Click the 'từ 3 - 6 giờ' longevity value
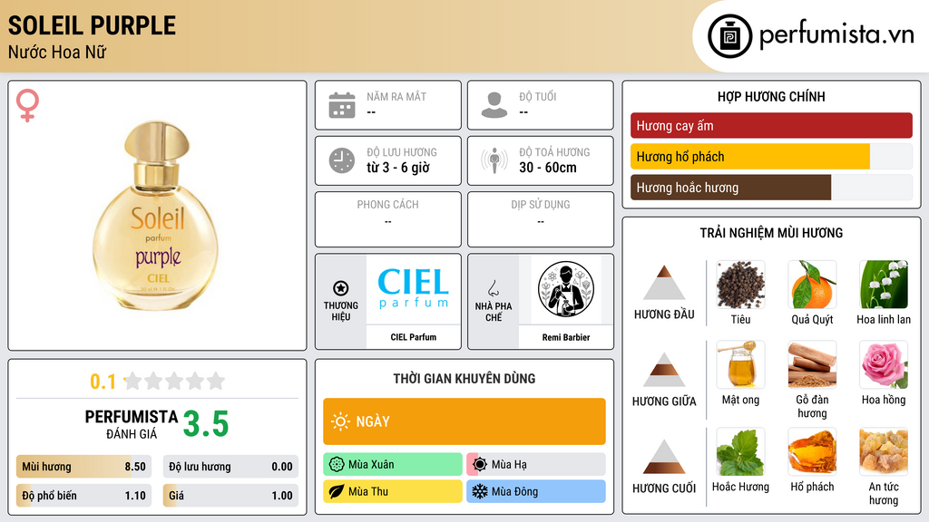This screenshot has height=522, width=929. pyautogui.click(x=398, y=168)
